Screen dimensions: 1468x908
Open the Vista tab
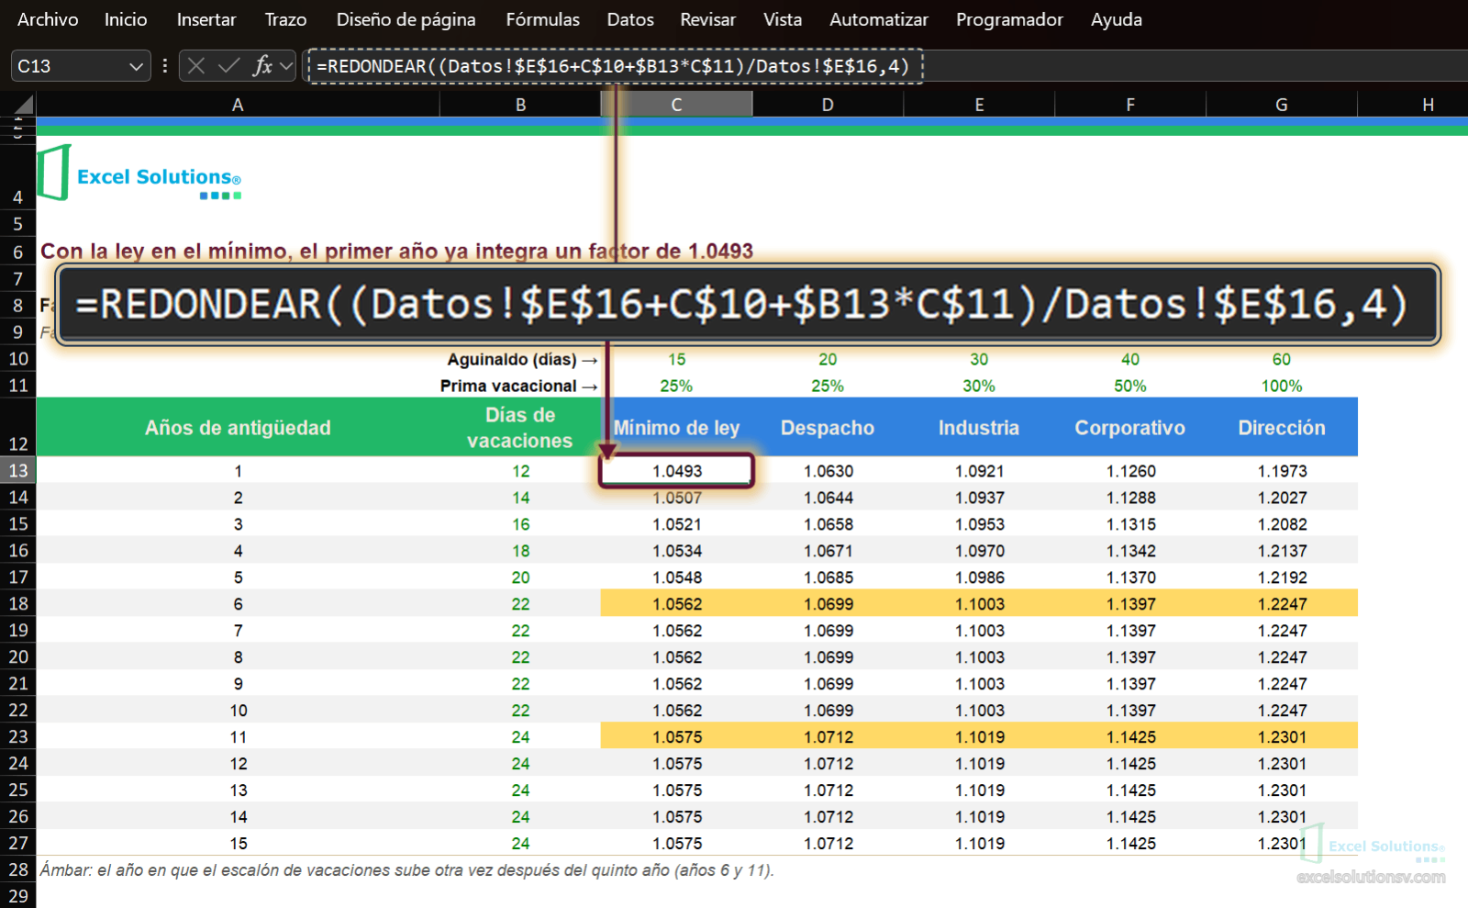783,19
